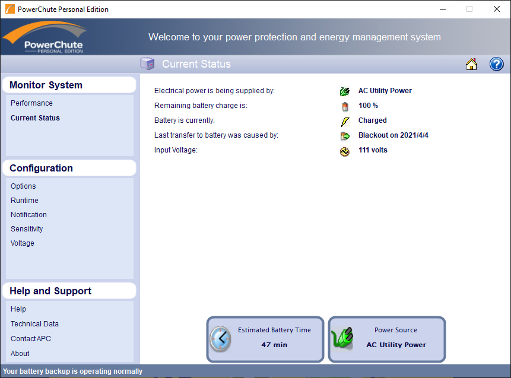Image resolution: width=511 pixels, height=378 pixels.
Task: Click 'Battery is currently:' label
Action: [185, 120]
